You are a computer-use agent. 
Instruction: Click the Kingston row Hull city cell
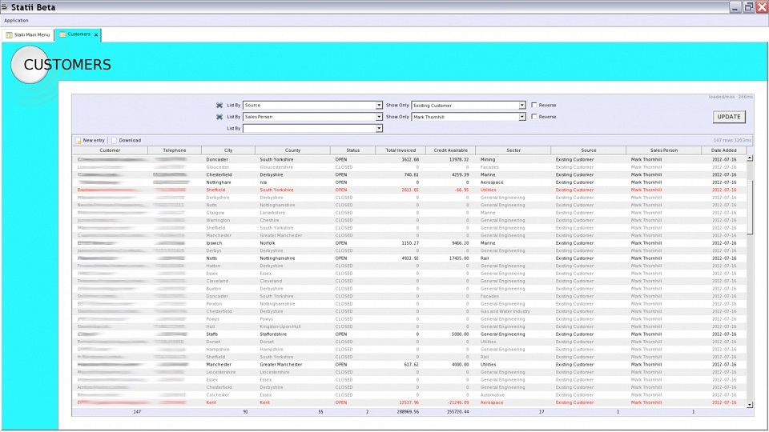[x=211, y=326]
